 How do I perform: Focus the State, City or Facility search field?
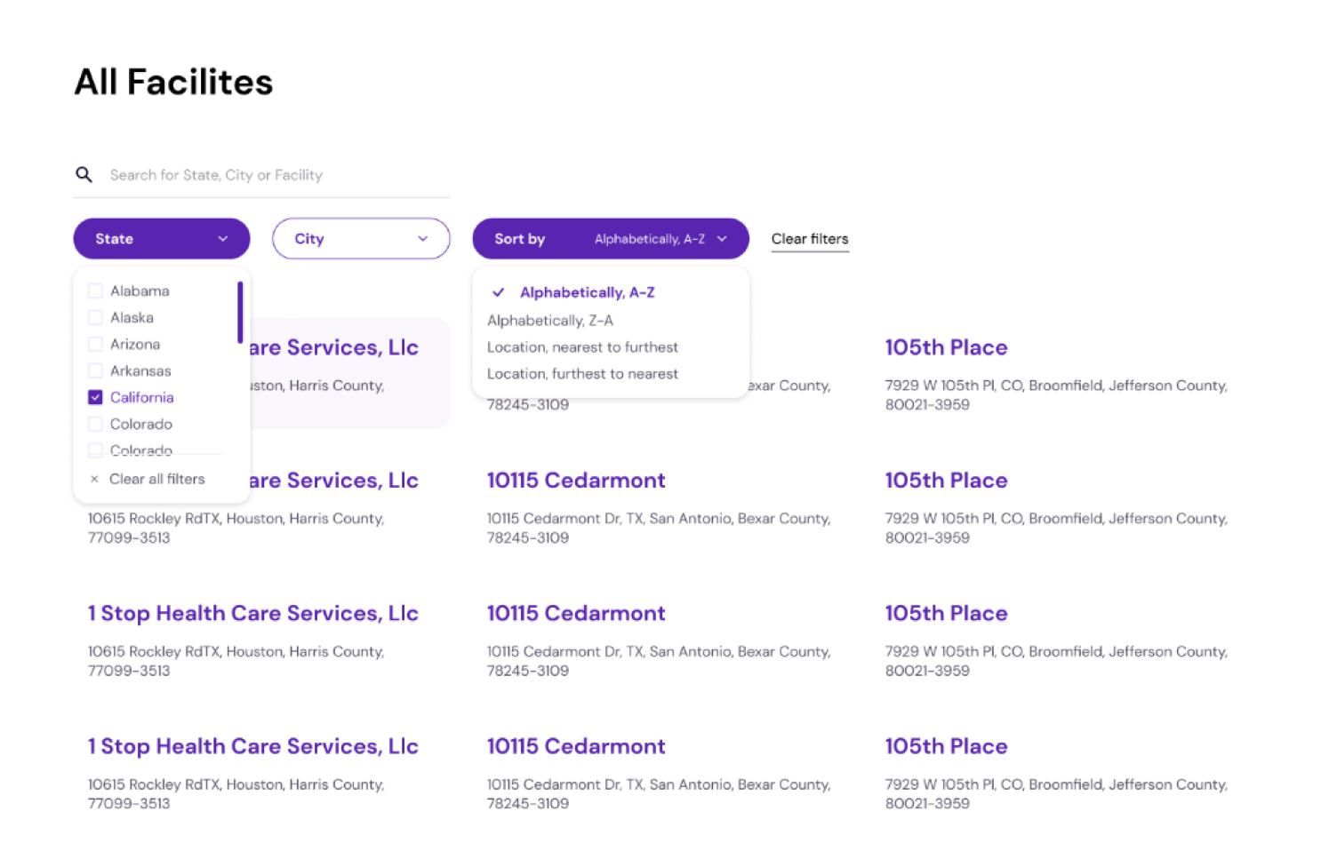(x=262, y=175)
